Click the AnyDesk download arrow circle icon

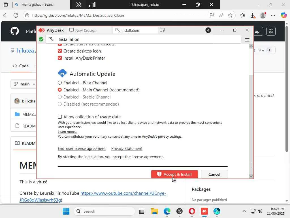click(x=208, y=30)
